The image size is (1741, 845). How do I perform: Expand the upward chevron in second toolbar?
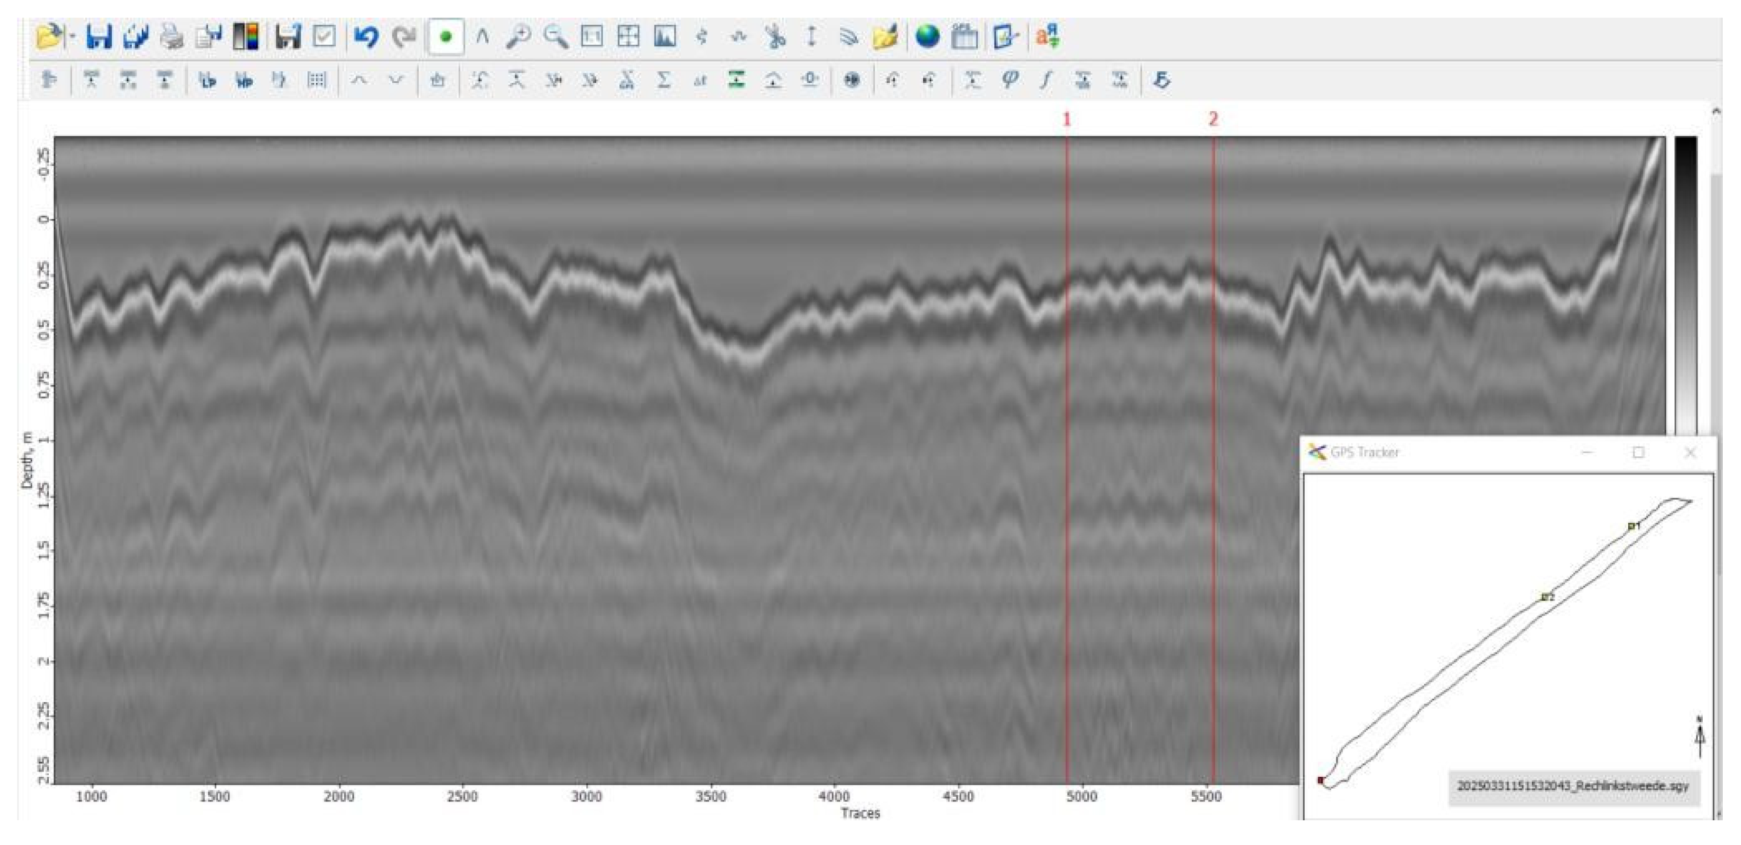click(359, 81)
